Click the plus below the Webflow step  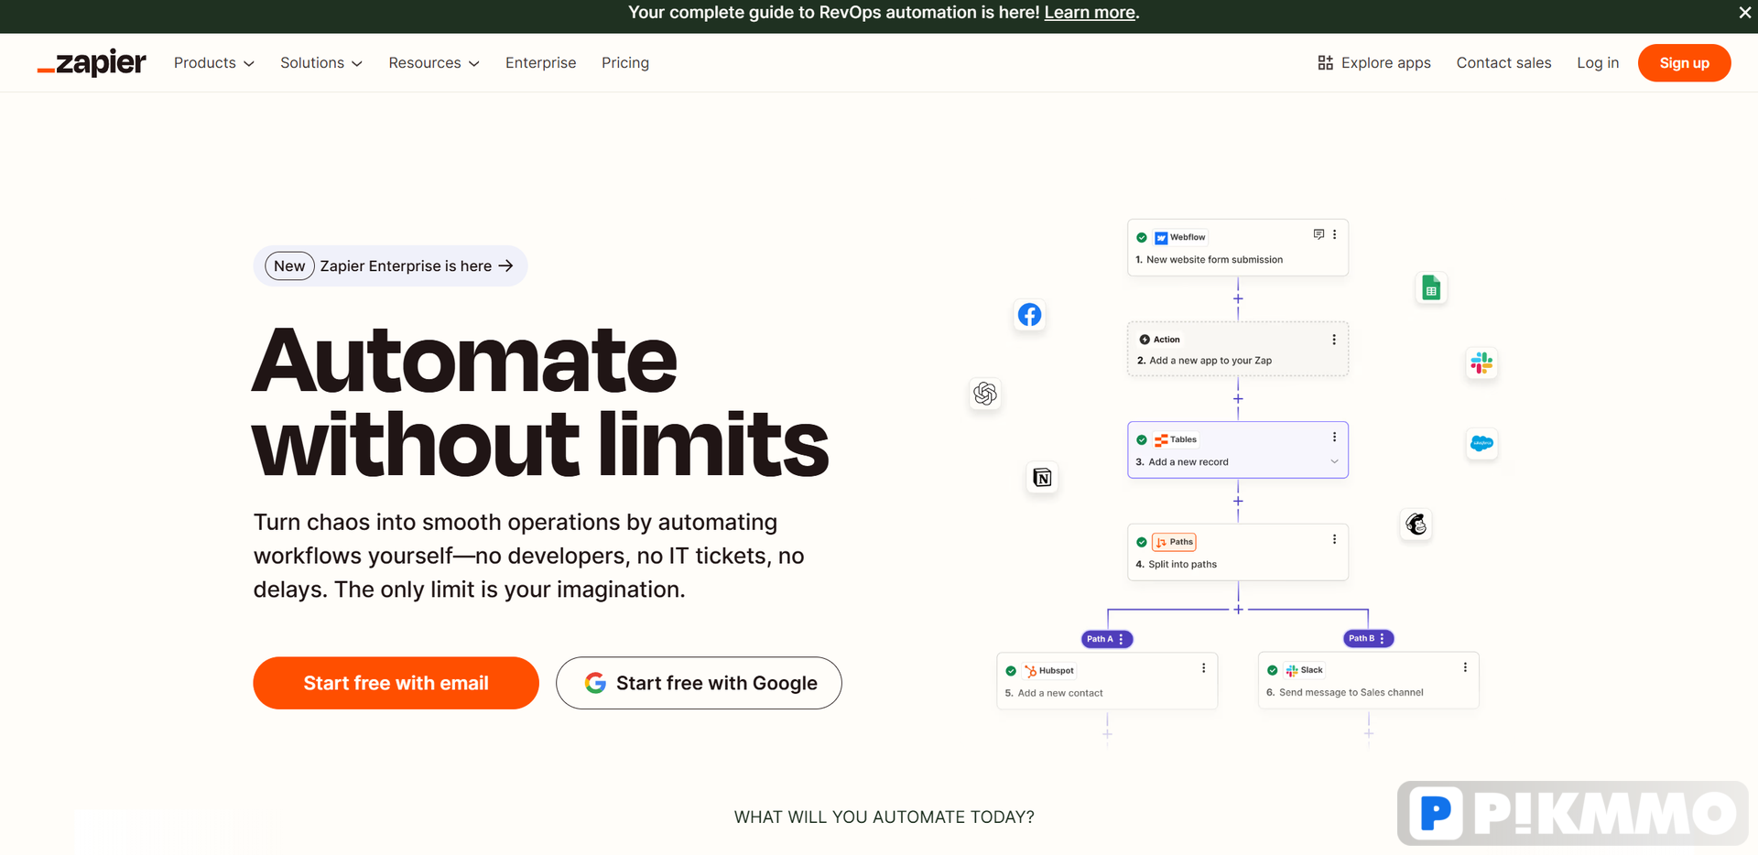tap(1238, 298)
